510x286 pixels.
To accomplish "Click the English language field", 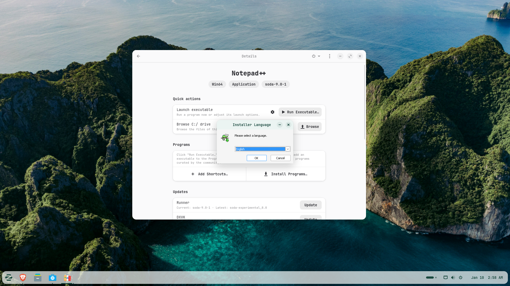I will (x=260, y=149).
